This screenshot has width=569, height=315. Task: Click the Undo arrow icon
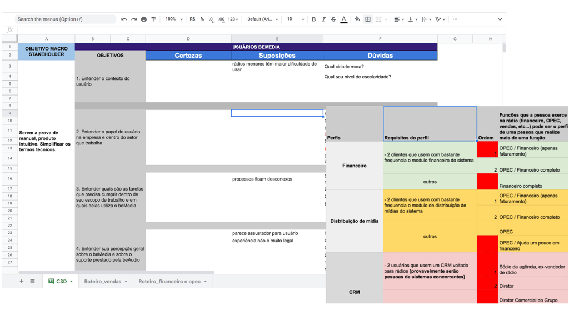click(x=124, y=19)
